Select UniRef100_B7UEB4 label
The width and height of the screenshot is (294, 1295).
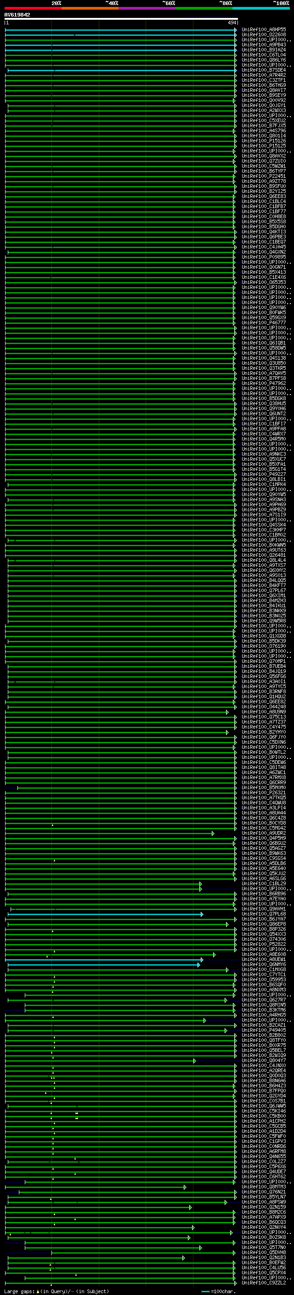264,666
